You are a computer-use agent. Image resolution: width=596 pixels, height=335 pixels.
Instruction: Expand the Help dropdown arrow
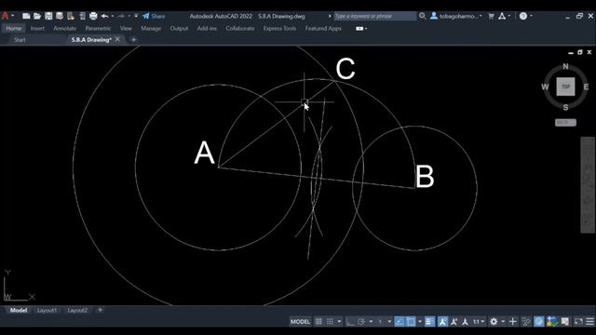coord(531,16)
